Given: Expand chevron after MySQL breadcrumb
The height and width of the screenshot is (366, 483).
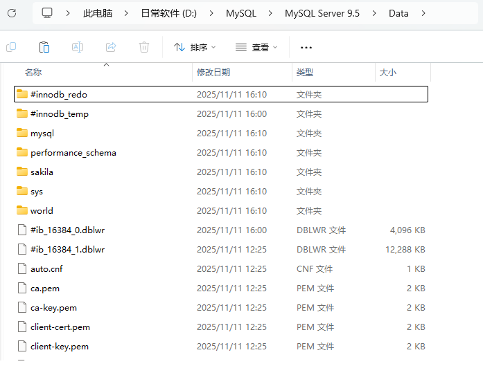Looking at the screenshot, I should tap(270, 13).
